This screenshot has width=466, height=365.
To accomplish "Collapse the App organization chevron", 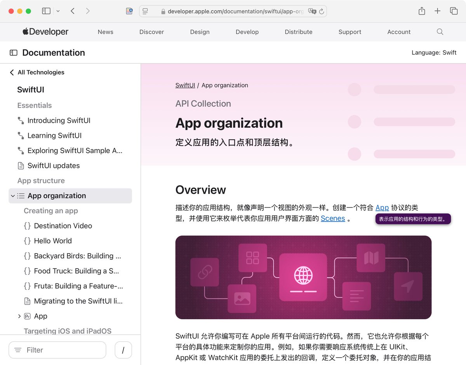I will [x=13, y=196].
